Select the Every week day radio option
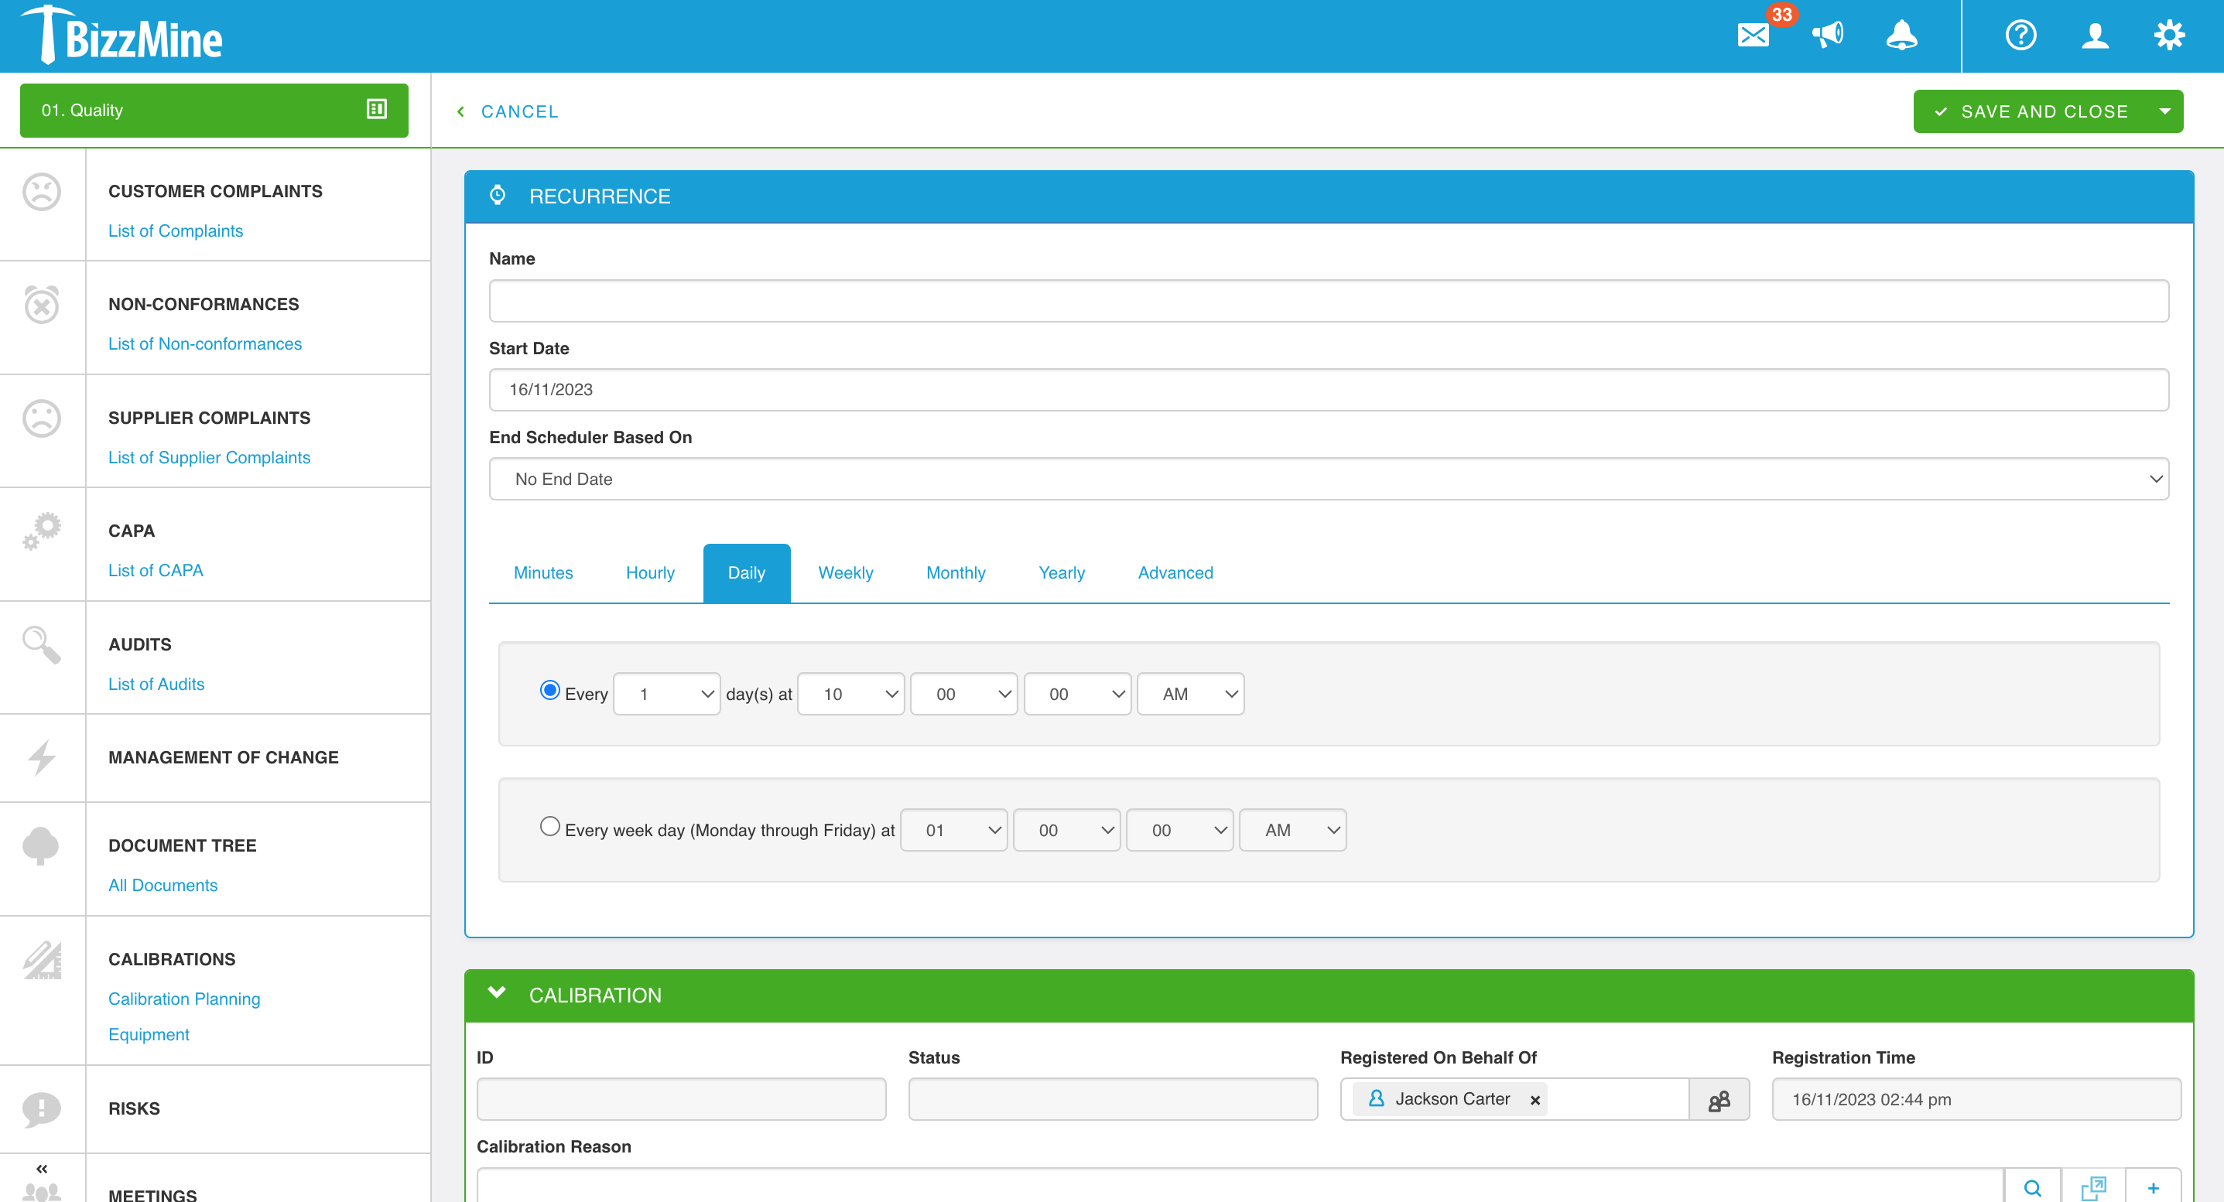This screenshot has height=1202, width=2224. point(549,827)
